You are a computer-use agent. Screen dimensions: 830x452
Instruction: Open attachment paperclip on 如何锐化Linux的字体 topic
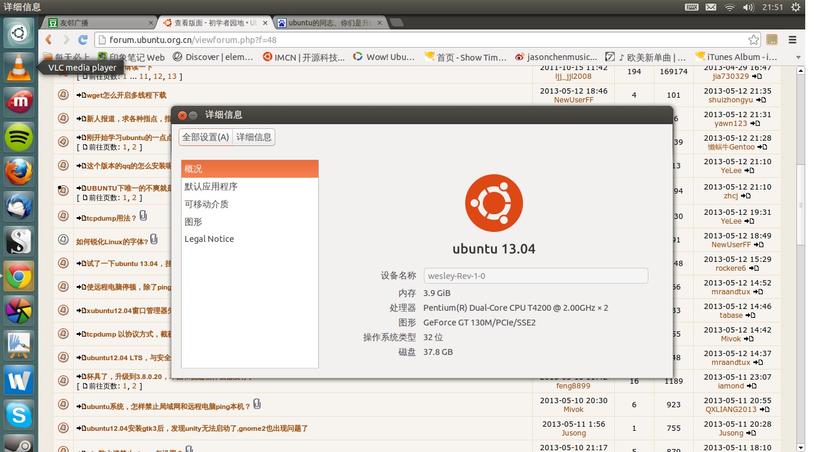(x=154, y=239)
